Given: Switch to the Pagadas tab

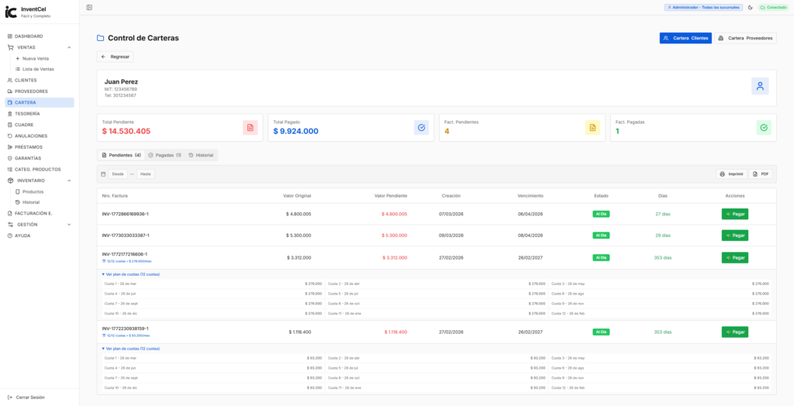Looking at the screenshot, I should click(x=164, y=155).
